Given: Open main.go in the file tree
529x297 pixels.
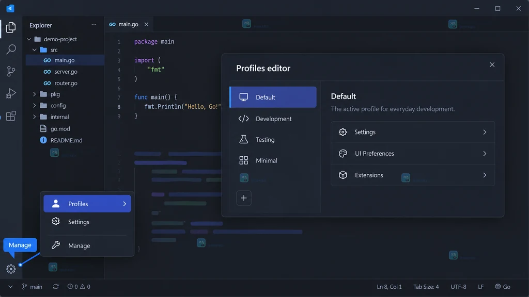Looking at the screenshot, I should pos(65,60).
